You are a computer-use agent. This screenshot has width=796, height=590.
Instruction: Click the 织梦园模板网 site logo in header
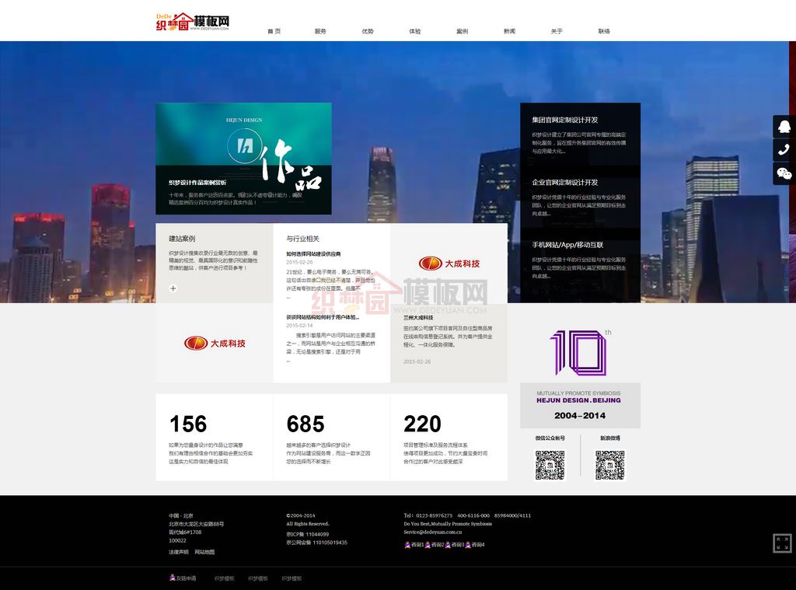pos(193,22)
